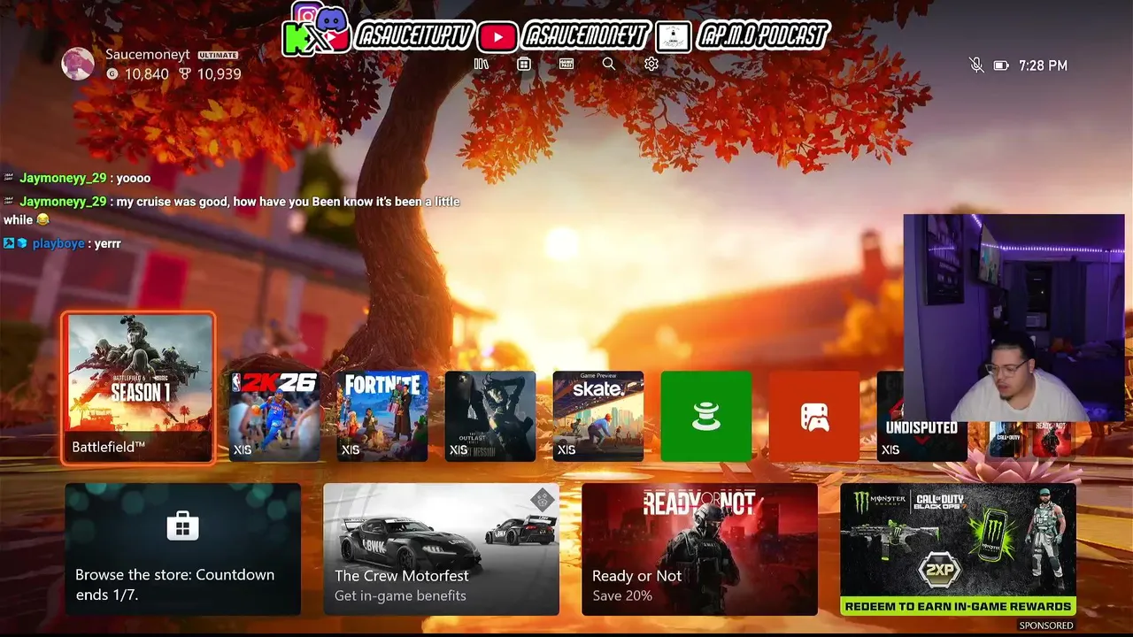Select the Fortnite game tile
1133x637 pixels.
click(382, 416)
